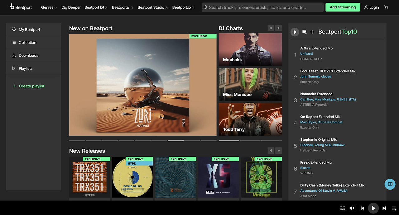The image size is (399, 215).
Task: Expand the Genres dropdown
Action: [49, 7]
